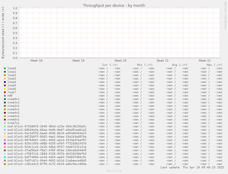This screenshot has height=174, width=228.
Task: Click the blue loop1 legend color swatch
Action: coord(5,72)
